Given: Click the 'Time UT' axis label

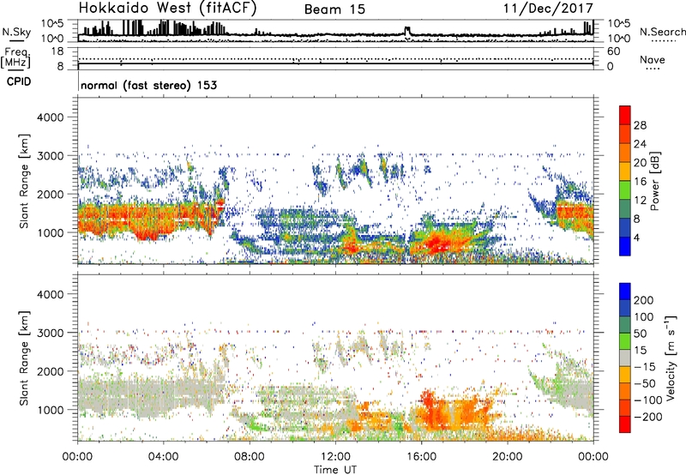Looking at the screenshot, I should [x=335, y=470].
